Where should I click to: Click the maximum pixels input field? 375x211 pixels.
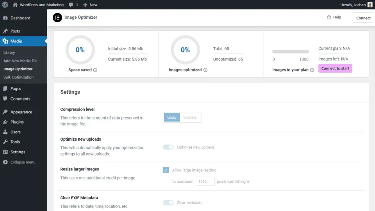[205, 181]
